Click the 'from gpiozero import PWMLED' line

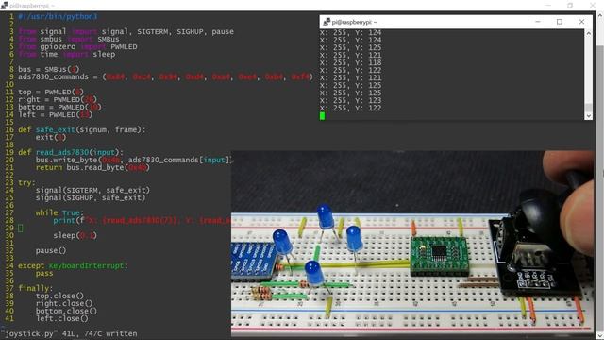[77, 46]
